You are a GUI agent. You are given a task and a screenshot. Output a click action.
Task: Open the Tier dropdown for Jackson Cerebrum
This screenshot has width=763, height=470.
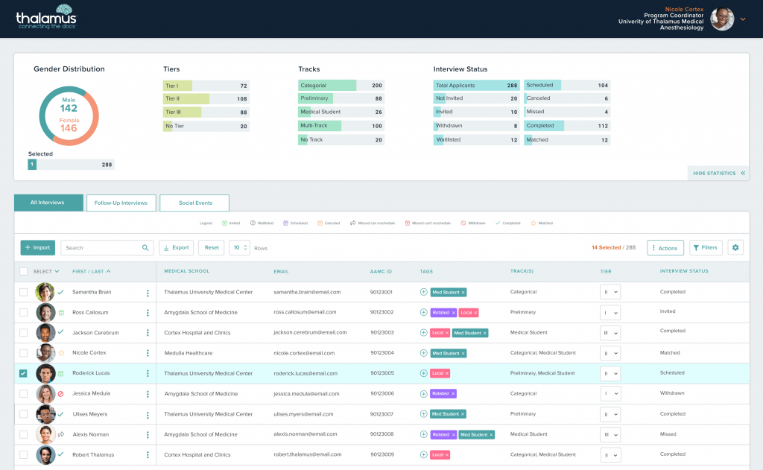pyautogui.click(x=610, y=333)
